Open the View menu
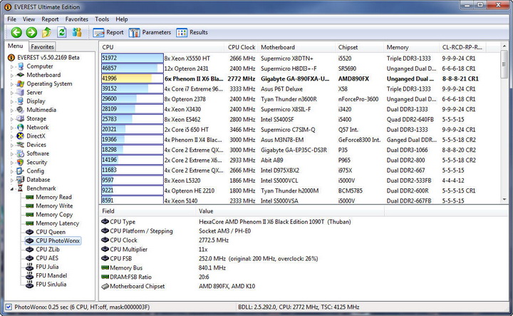 click(x=28, y=19)
